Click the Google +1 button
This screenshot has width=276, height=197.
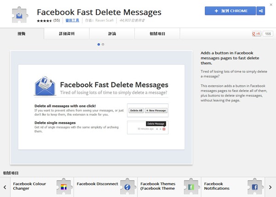[x=256, y=34]
